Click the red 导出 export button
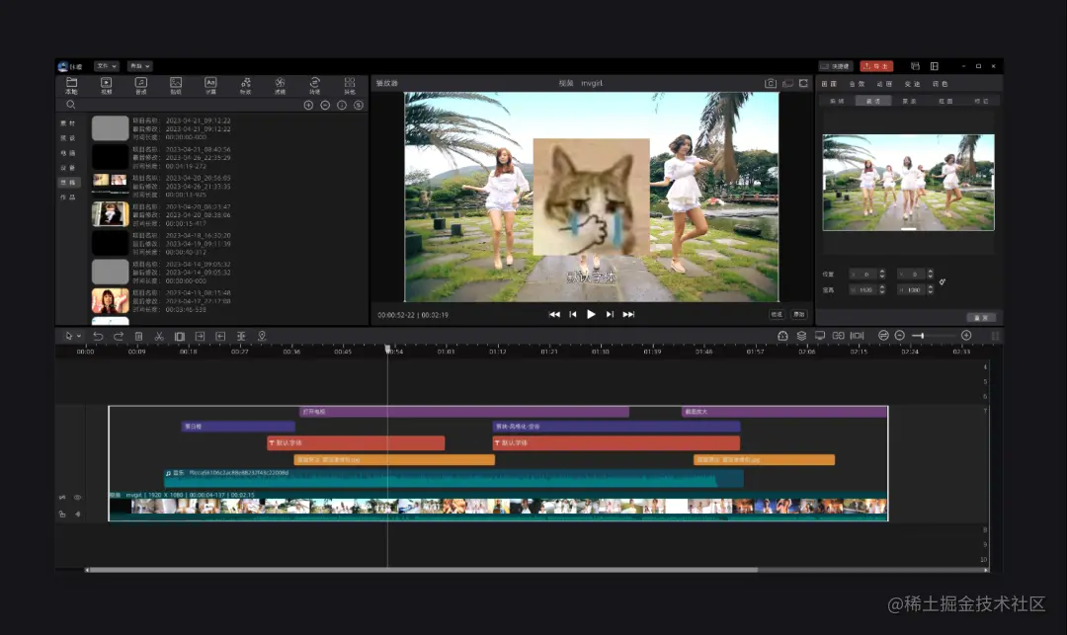 (x=875, y=66)
